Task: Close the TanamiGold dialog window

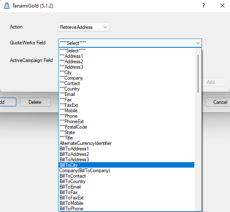Action: pyautogui.click(x=222, y=5)
